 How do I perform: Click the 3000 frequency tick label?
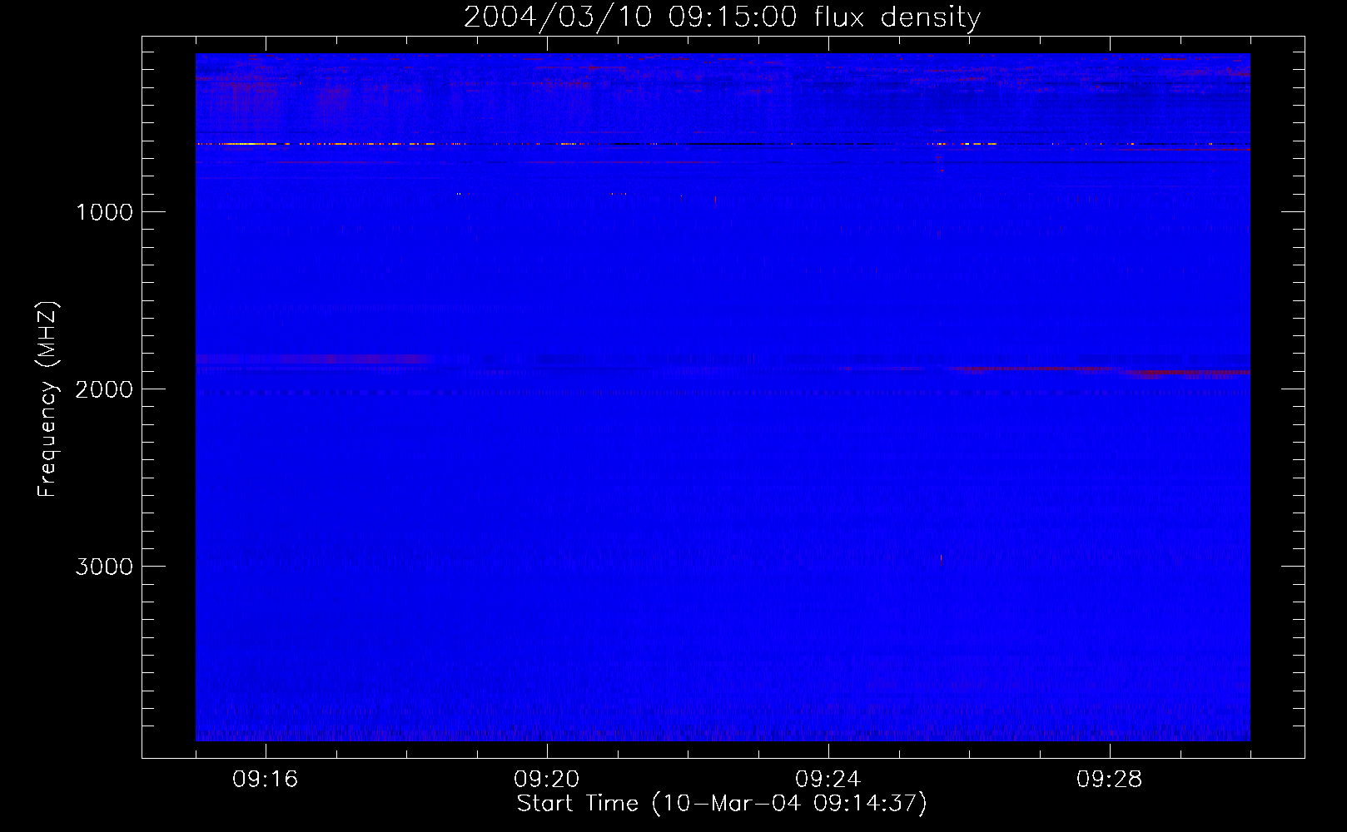[x=104, y=567]
